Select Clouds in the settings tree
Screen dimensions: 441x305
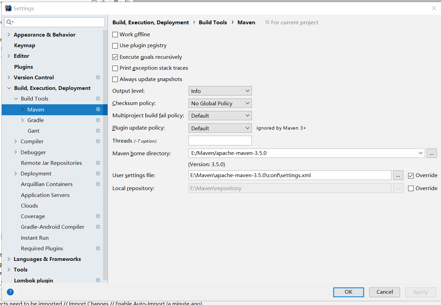29,206
